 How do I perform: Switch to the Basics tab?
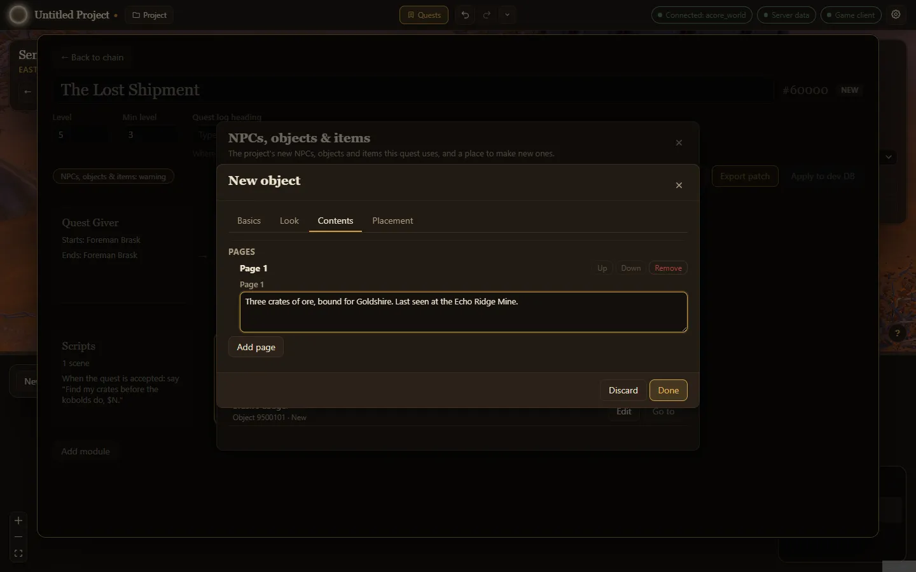click(x=249, y=221)
